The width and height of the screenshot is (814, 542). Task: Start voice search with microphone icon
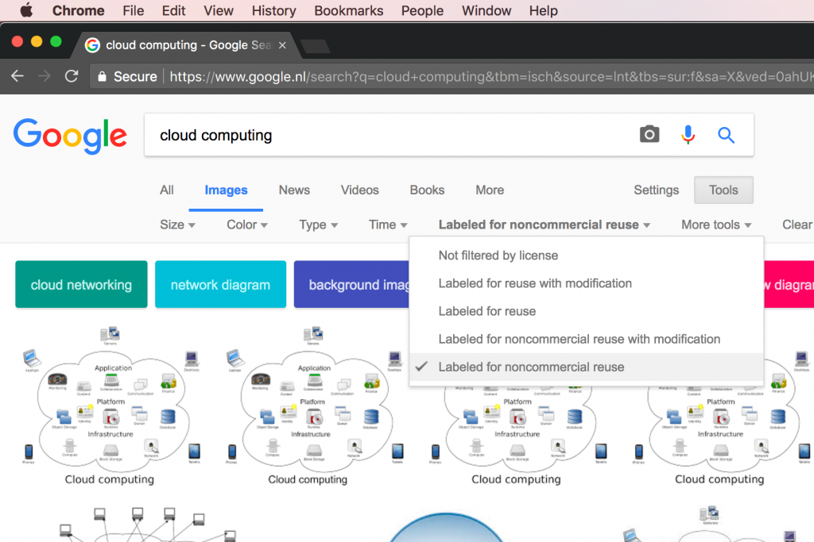click(x=688, y=135)
